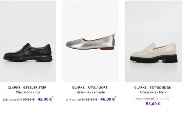The height and width of the screenshot is (114, 182).
Task: Click 'prix conseillé' label under Fawna Soft
Action: coord(75,99)
